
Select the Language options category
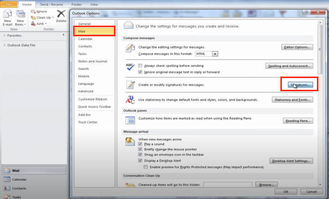coord(94,84)
